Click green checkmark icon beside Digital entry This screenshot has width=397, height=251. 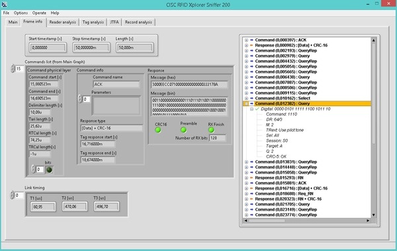tap(257, 109)
